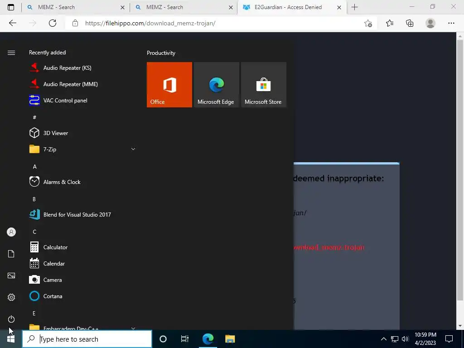This screenshot has width=464, height=348.
Task: Jump to letter E header
Action: 34,313
